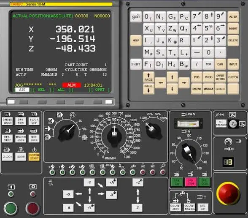Click the red feed hold button
This screenshot has height=218, width=248.
coord(32,208)
